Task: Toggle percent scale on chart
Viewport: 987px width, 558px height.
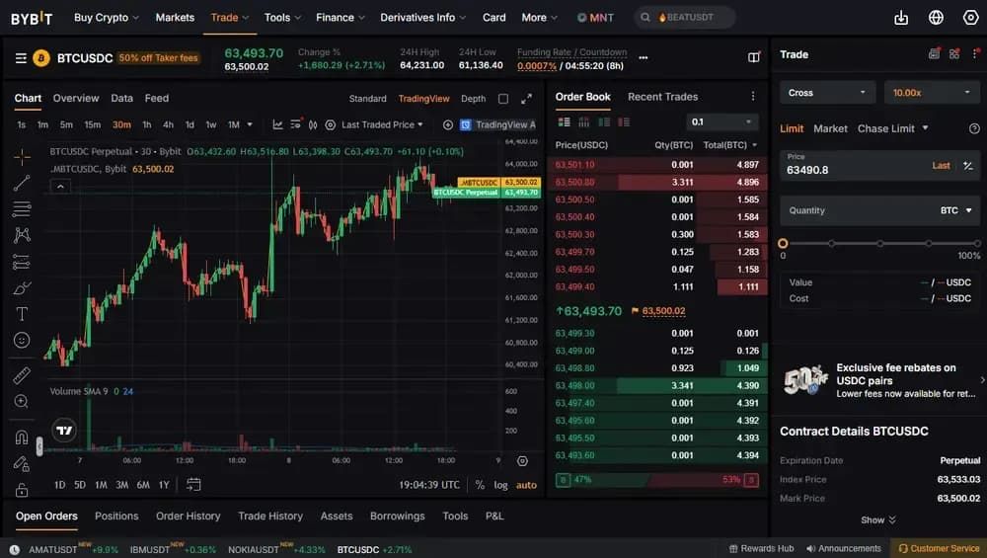Action: [481, 485]
